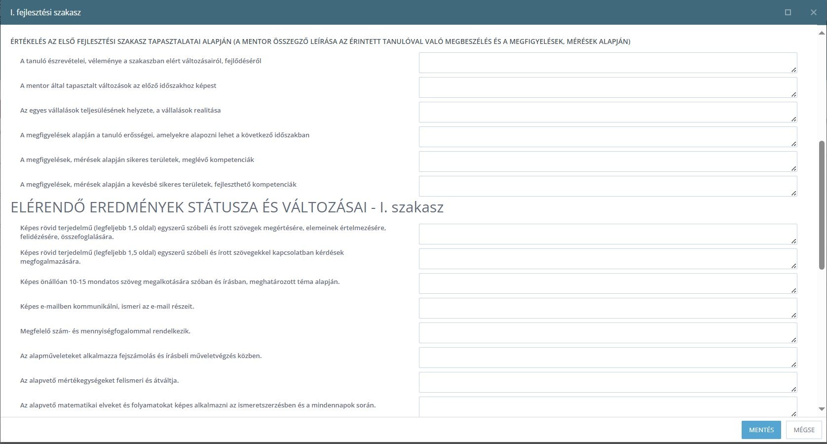The width and height of the screenshot is (827, 444).
Task: Click the label 'A mentor által tapasztalt változások az előző időszakhoz képest'
Action: [x=118, y=85]
